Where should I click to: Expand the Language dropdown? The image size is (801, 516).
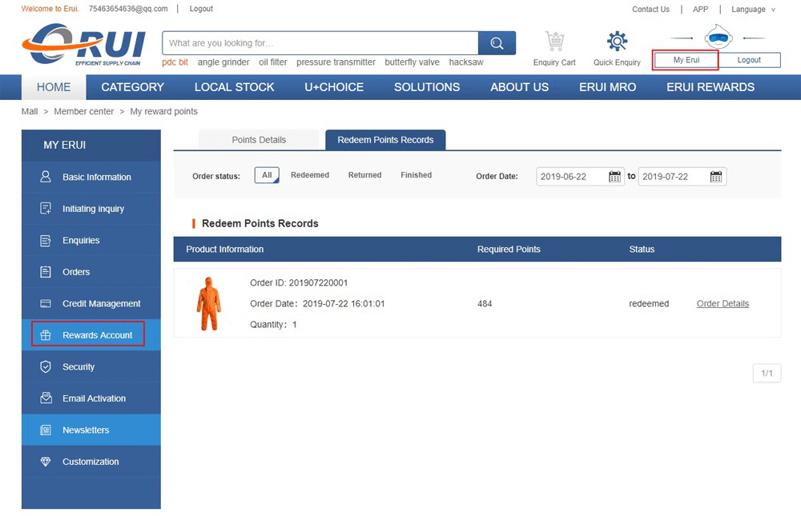(753, 9)
